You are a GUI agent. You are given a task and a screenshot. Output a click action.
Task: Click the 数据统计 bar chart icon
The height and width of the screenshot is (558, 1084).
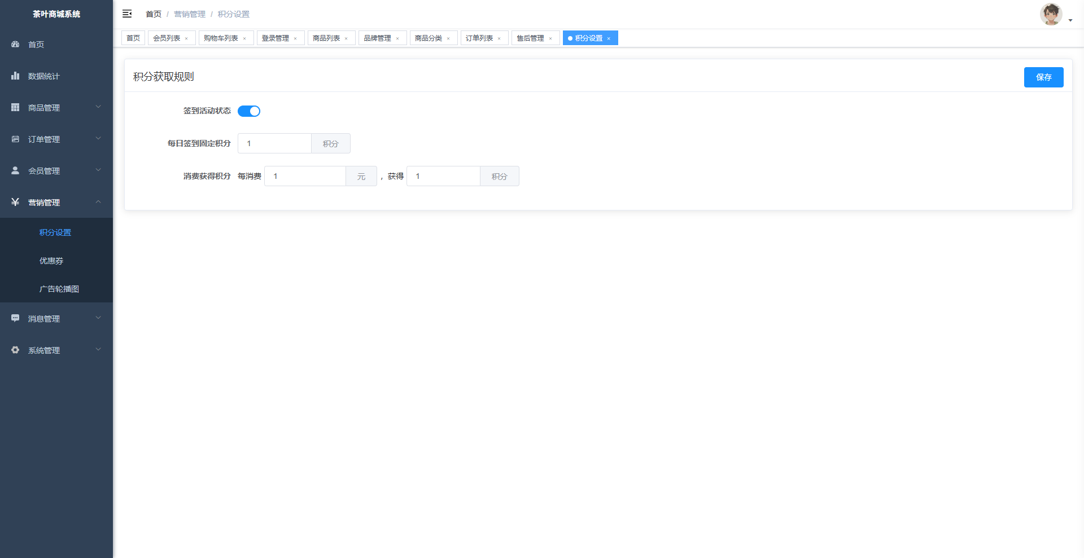15,76
